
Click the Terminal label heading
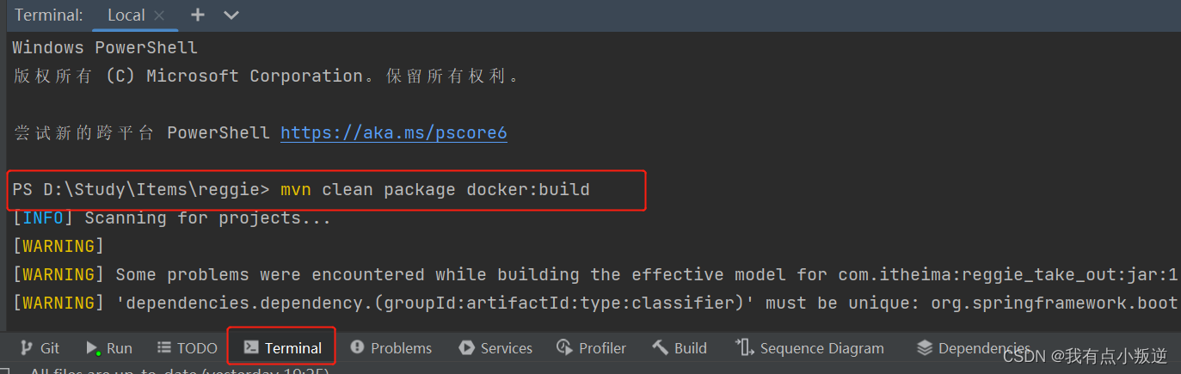pos(49,15)
